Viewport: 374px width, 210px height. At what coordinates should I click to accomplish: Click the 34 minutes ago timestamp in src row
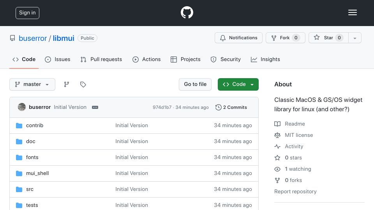[x=233, y=189]
